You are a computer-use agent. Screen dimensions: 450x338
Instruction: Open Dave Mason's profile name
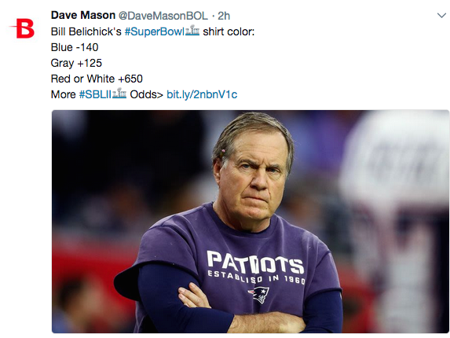83,15
